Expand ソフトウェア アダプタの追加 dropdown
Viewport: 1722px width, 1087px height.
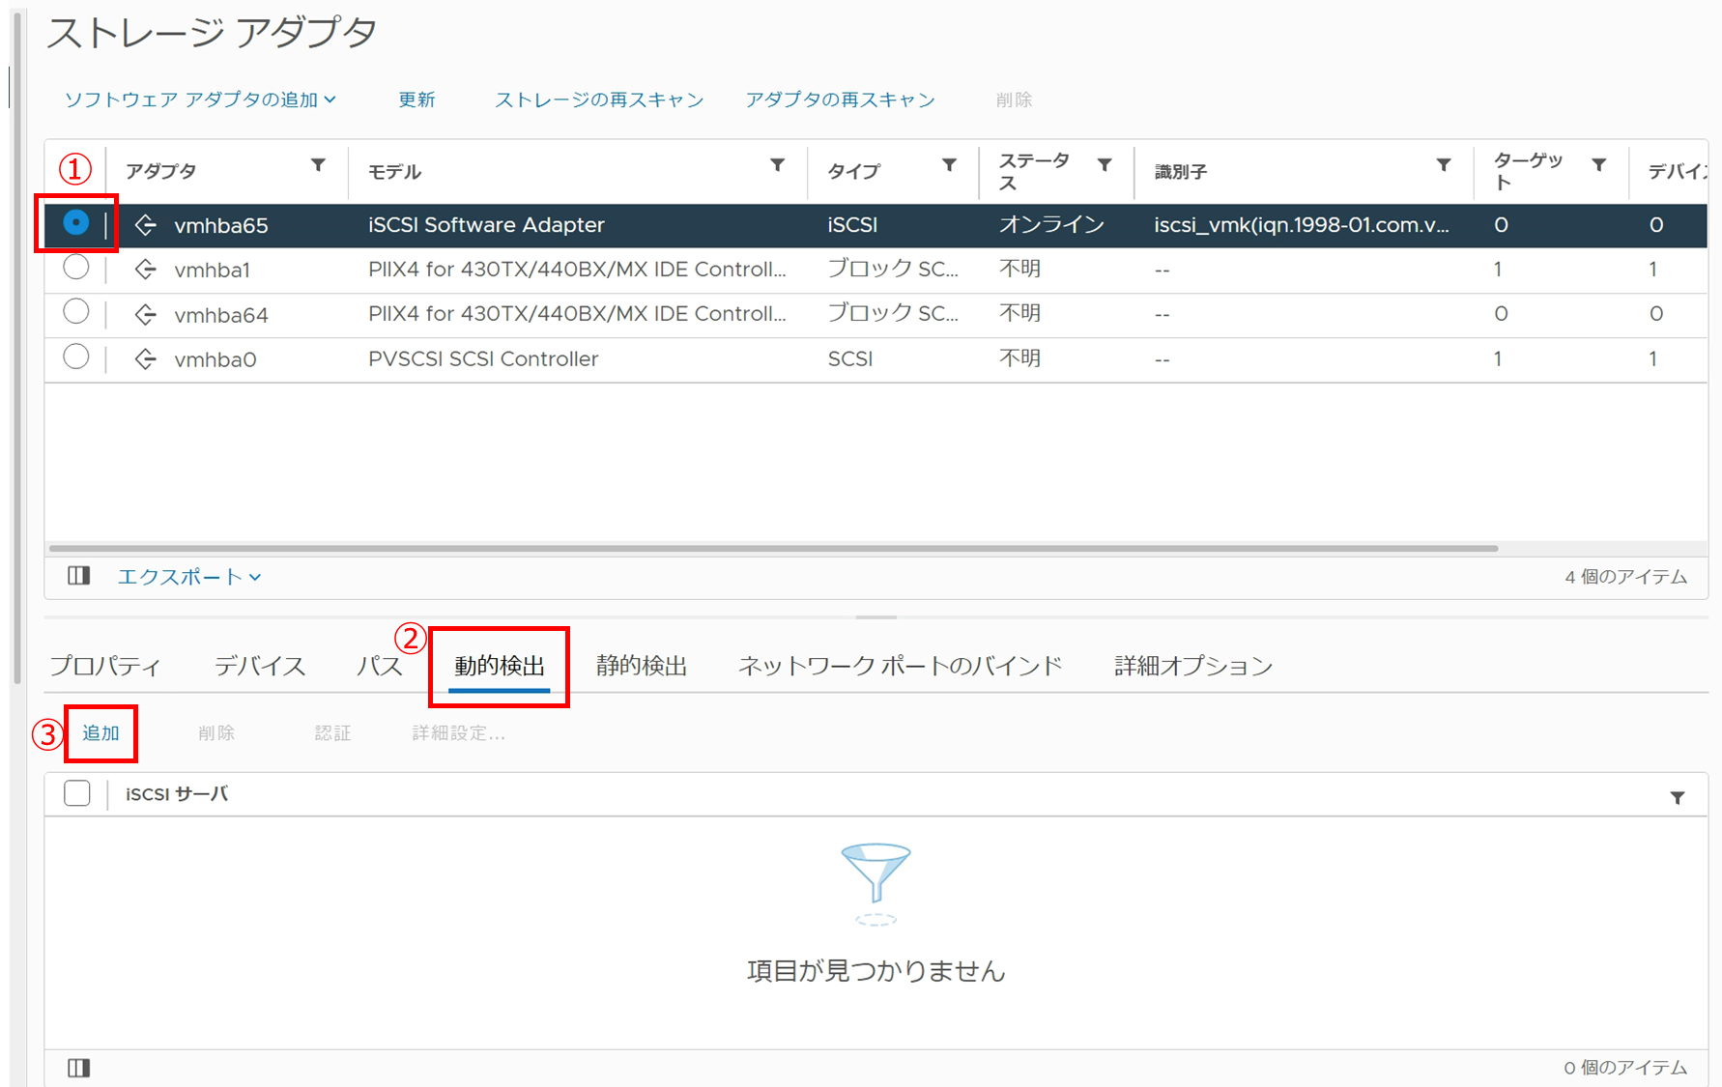coord(200,100)
